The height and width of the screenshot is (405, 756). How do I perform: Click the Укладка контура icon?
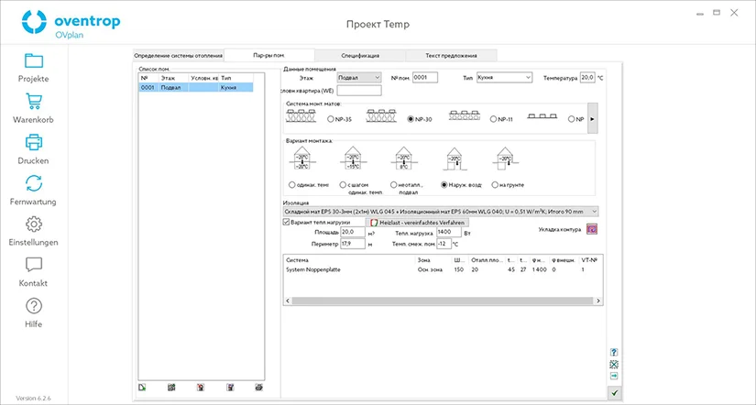[x=591, y=229]
